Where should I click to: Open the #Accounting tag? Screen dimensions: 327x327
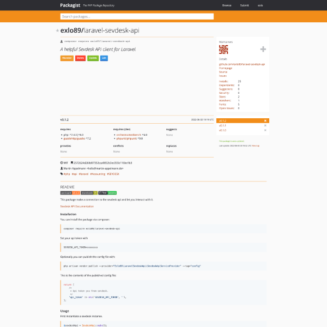98,174
